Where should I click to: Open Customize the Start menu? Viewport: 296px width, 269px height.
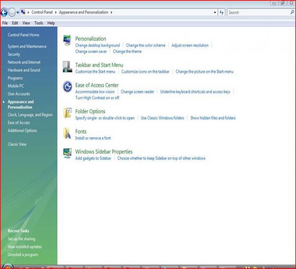(95, 72)
